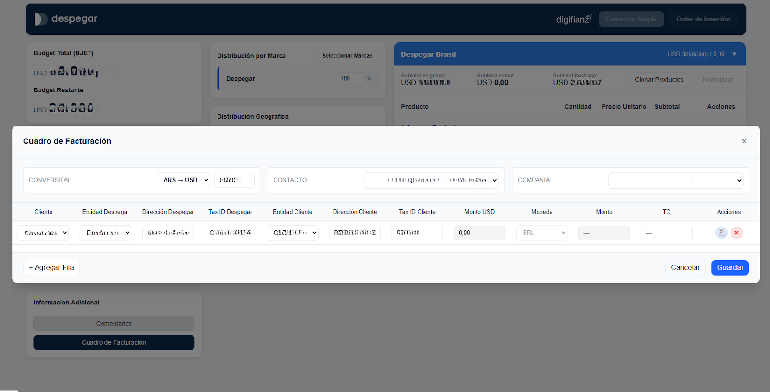770x392 pixels.
Task: Open the Entidad Despegar dropdown
Action: pos(105,233)
